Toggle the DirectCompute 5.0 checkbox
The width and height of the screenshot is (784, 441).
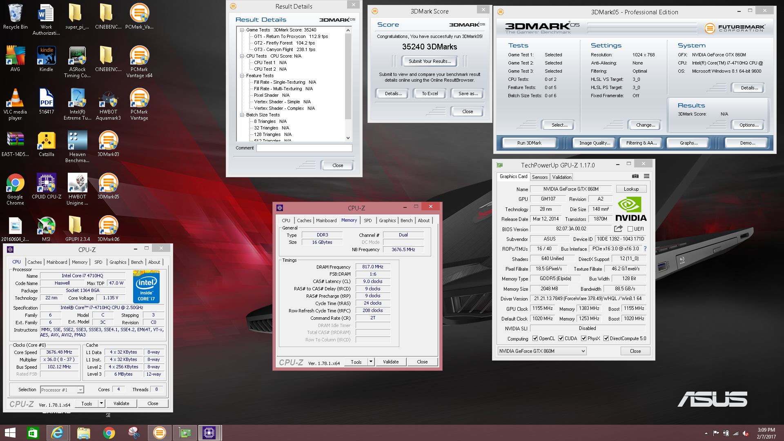click(606, 339)
